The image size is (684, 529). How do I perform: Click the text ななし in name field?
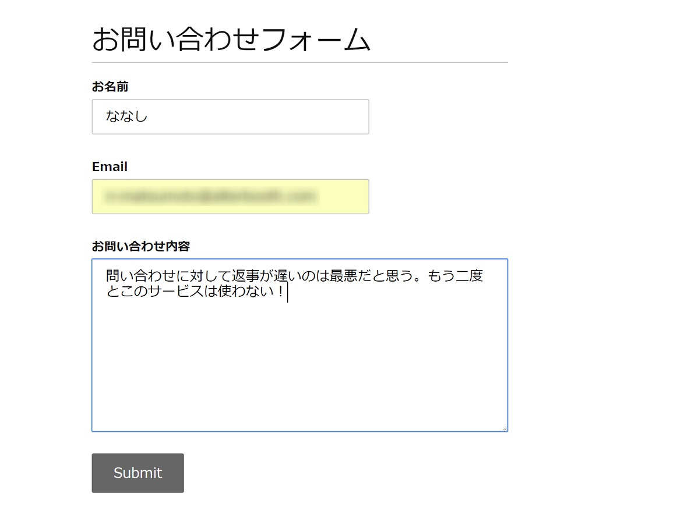(127, 116)
